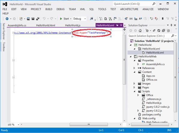Click the Undo arrow icon
The height and width of the screenshot is (133, 179).
click(x=44, y=19)
